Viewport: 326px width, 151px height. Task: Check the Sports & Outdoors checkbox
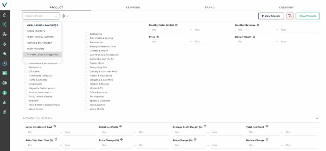pyautogui.click(x=87, y=101)
